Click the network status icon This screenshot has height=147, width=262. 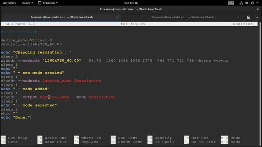(241, 3)
